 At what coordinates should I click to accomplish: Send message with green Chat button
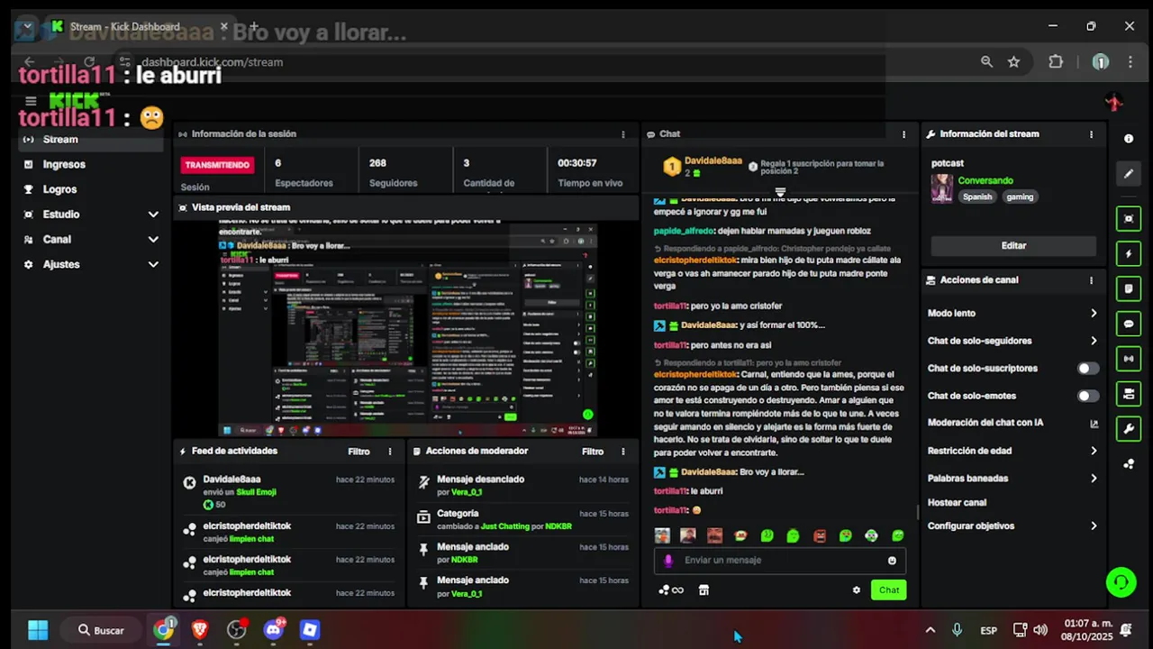889,590
